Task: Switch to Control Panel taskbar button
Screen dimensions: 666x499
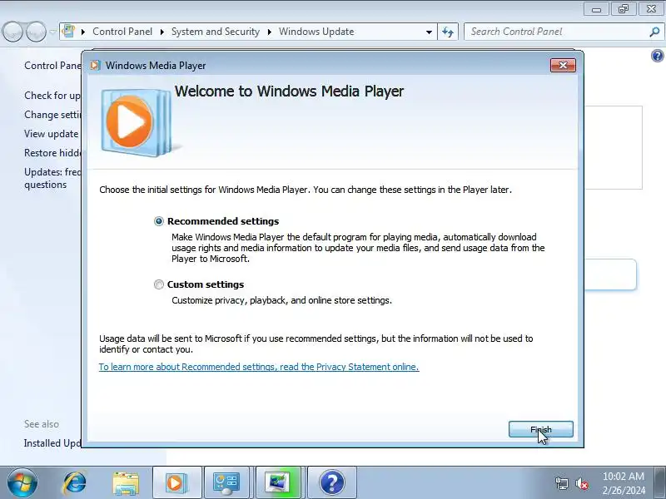Action: click(228, 482)
